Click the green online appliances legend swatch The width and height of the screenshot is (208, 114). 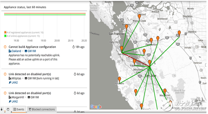pos(5,36)
